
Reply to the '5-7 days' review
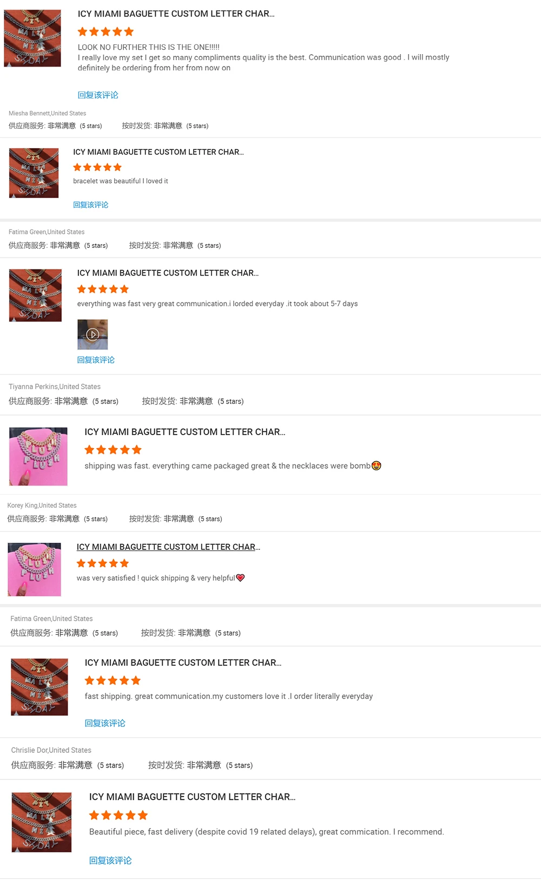coord(96,360)
